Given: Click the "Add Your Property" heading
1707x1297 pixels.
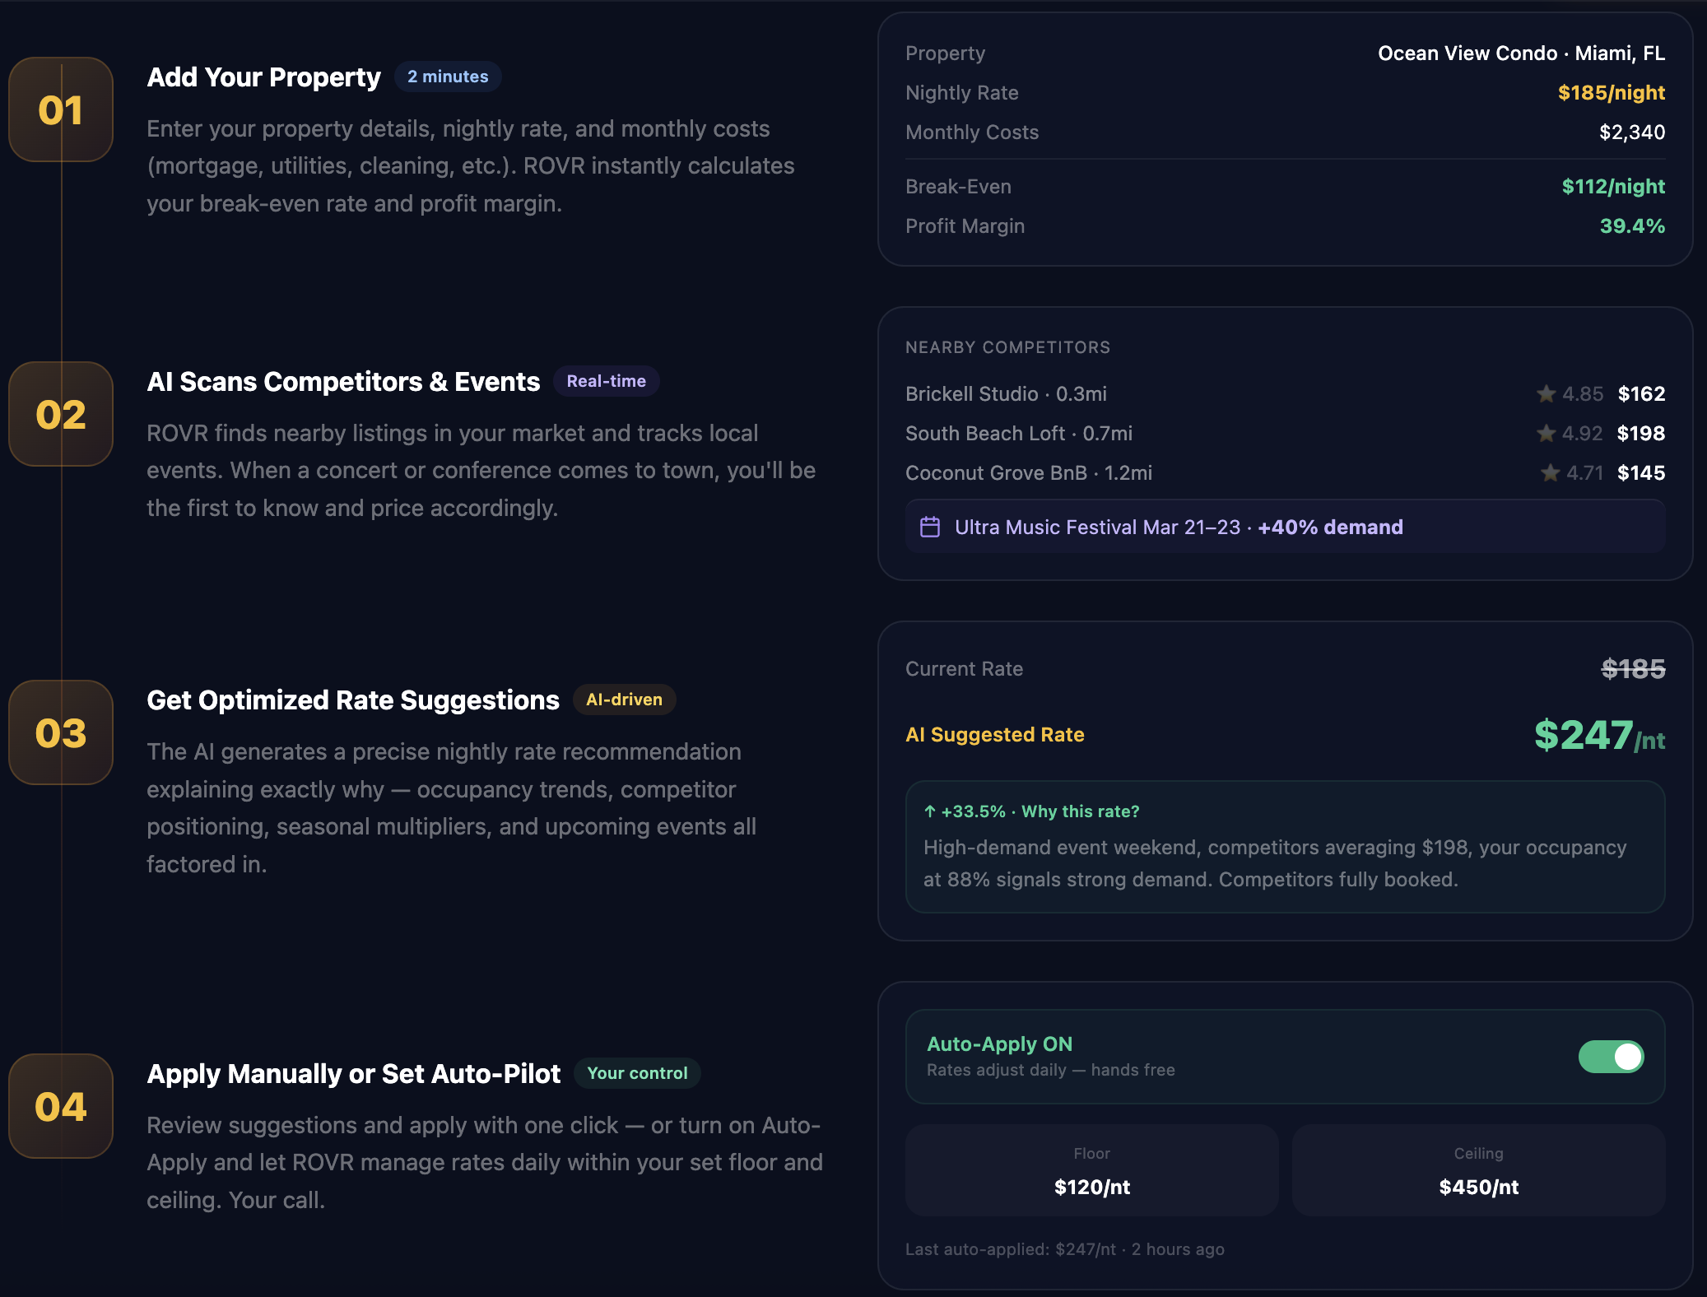Looking at the screenshot, I should (263, 77).
